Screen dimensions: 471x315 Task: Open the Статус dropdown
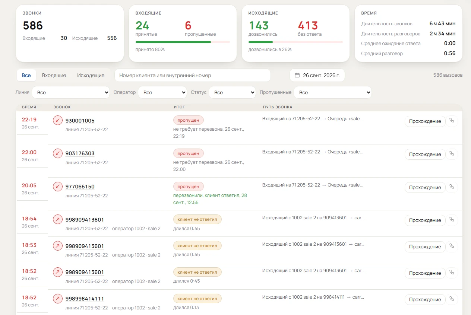tap(232, 92)
